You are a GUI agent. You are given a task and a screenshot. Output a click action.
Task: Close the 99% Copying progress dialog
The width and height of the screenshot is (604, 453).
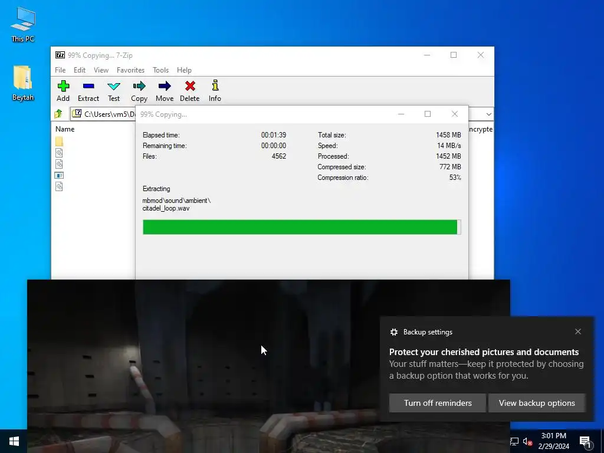coord(455,114)
